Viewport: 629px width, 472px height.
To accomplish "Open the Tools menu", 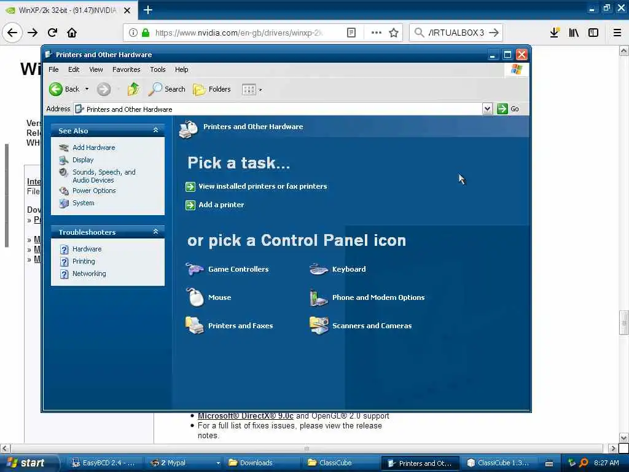I will pyautogui.click(x=158, y=69).
